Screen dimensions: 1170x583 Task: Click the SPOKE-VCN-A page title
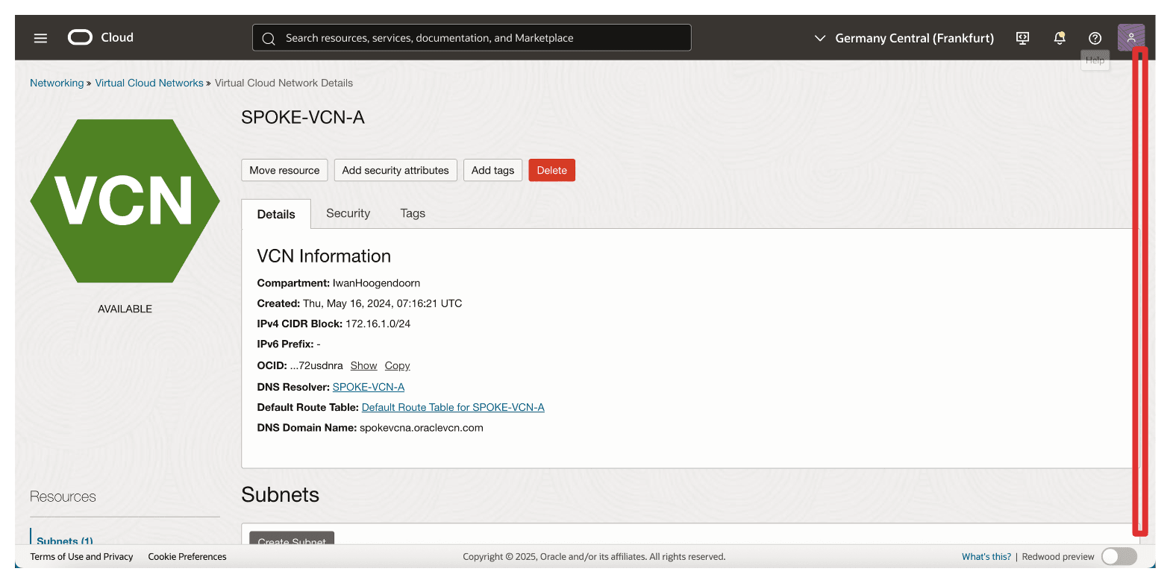(x=303, y=117)
